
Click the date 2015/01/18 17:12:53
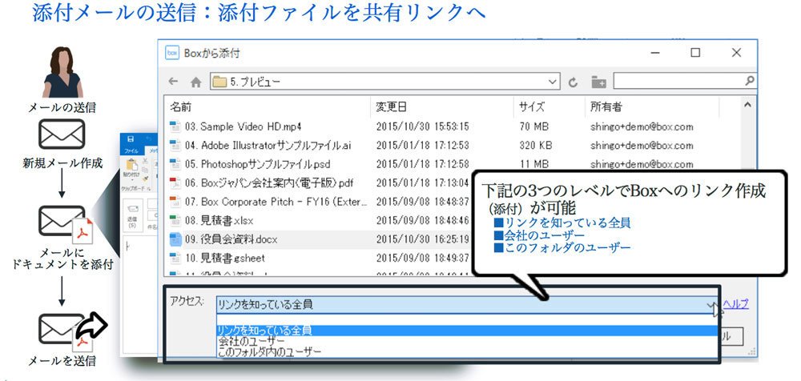(x=422, y=145)
